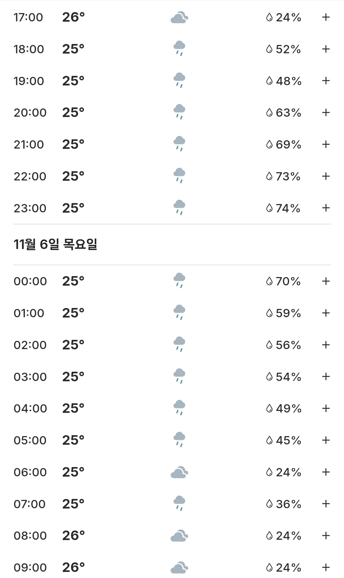Click the rain icon at 07:00
Image resolution: width=344 pixels, height=578 pixels.
click(x=179, y=503)
